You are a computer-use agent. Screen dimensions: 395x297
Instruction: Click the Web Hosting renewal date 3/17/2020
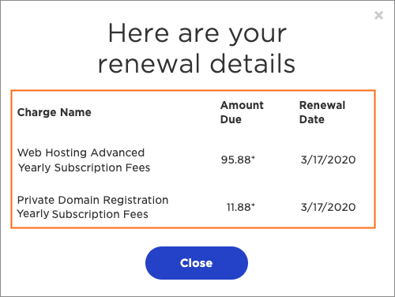[328, 160]
